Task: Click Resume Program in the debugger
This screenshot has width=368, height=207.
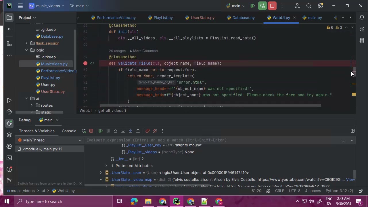Action: pos(100,131)
